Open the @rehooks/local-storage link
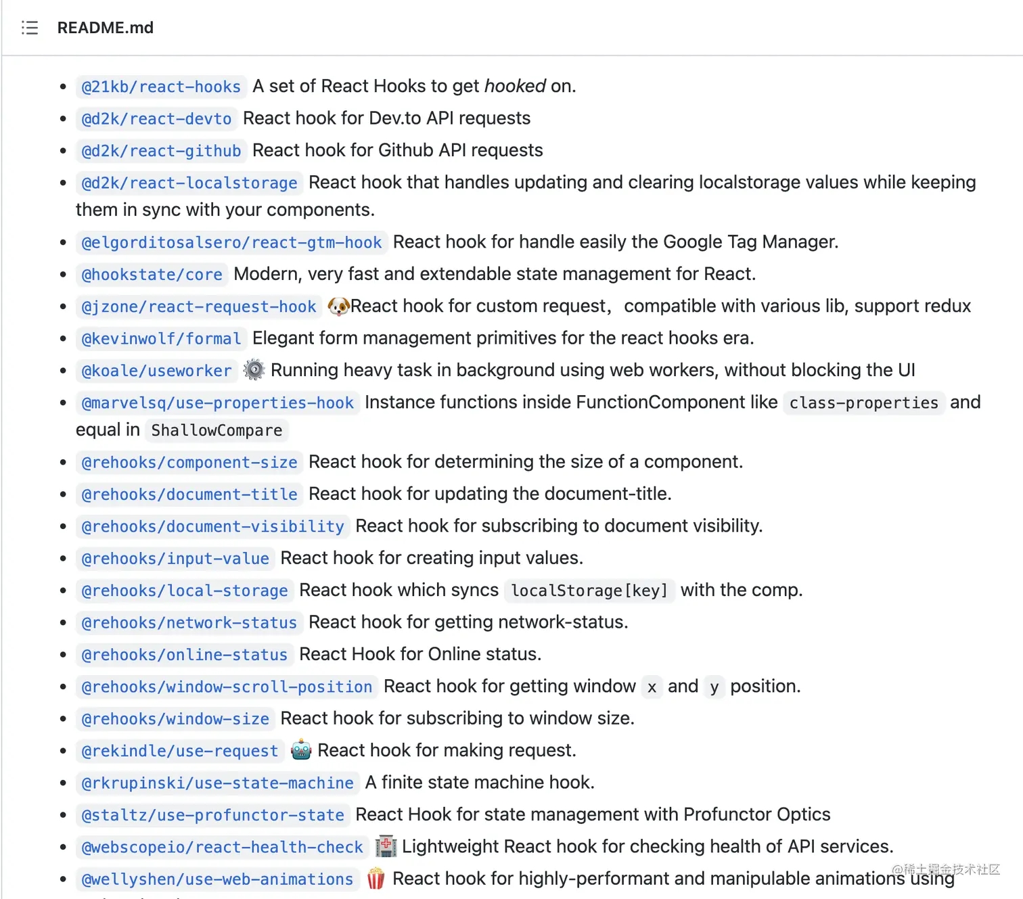This screenshot has width=1023, height=899. [x=184, y=591]
